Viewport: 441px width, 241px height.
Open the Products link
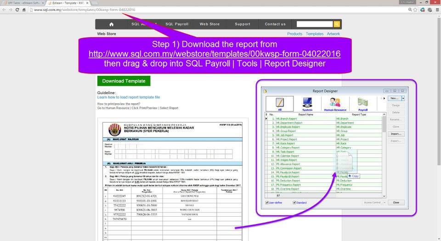tap(294, 34)
